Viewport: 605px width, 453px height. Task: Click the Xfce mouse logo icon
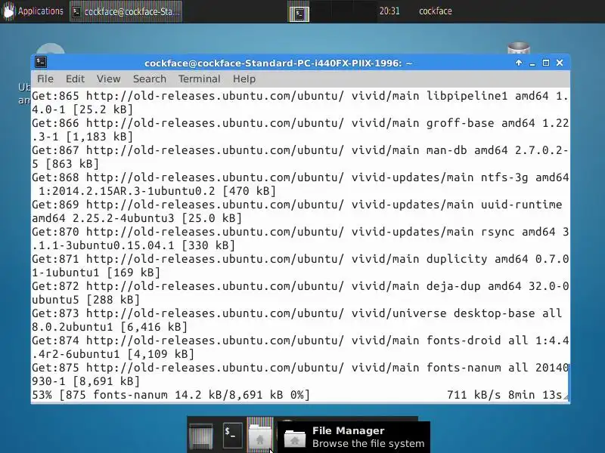[8, 11]
